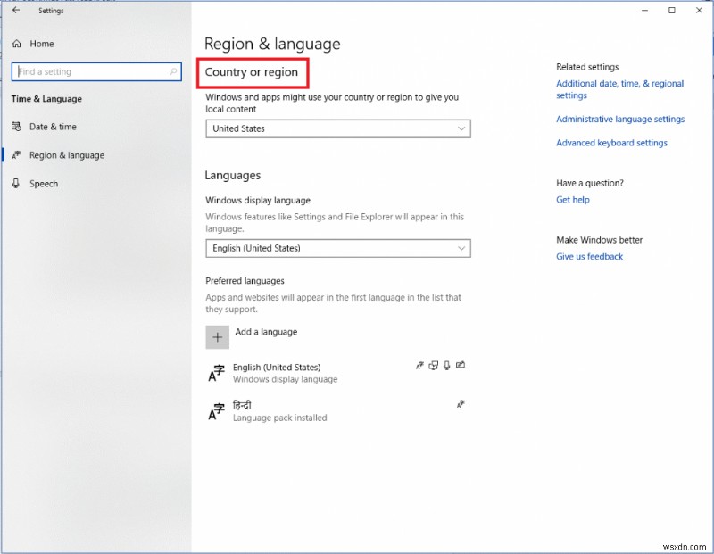Open Administrative language settings

620,119
